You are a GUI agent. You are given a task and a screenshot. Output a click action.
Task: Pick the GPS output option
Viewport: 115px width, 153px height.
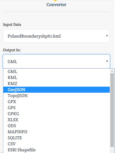pos(57,108)
